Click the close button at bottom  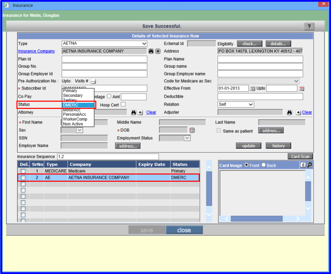(x=184, y=230)
